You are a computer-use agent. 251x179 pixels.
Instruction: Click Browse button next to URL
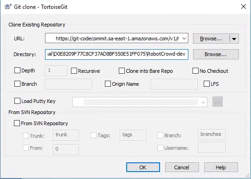(x=211, y=38)
